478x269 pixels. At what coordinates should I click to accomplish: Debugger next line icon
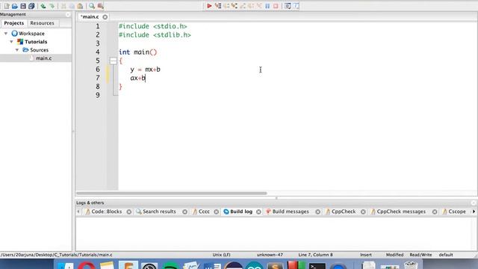[226, 6]
